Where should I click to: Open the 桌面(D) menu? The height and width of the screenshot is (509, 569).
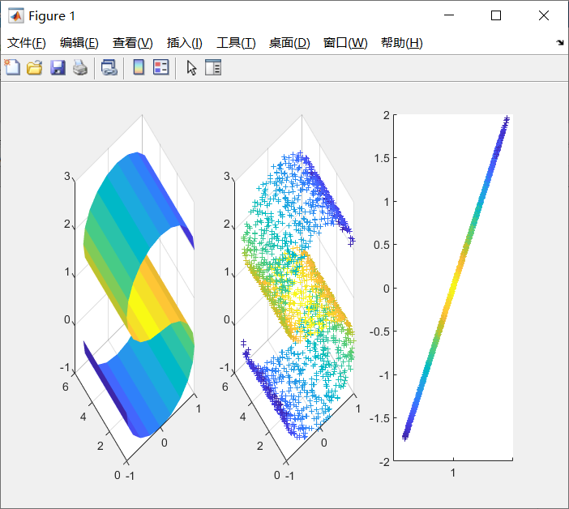[x=289, y=43]
